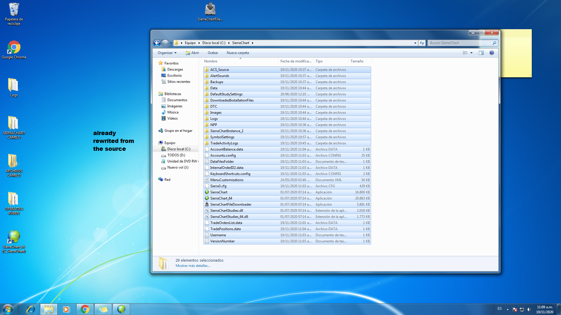
Task: Click the Mostrar más detalles link
Action: pyautogui.click(x=193, y=266)
